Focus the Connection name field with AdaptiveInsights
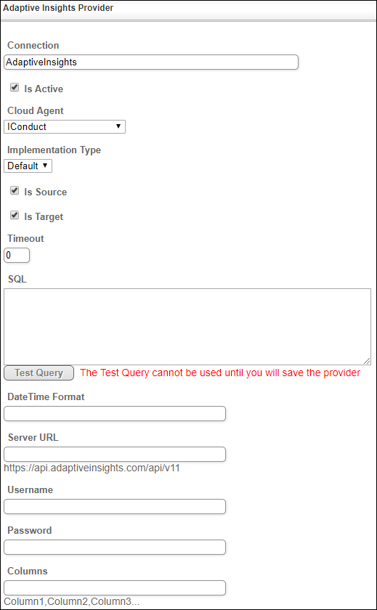 (151, 62)
